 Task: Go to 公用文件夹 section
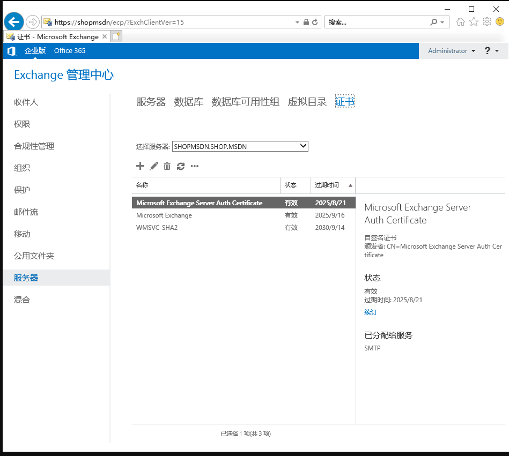pos(34,256)
